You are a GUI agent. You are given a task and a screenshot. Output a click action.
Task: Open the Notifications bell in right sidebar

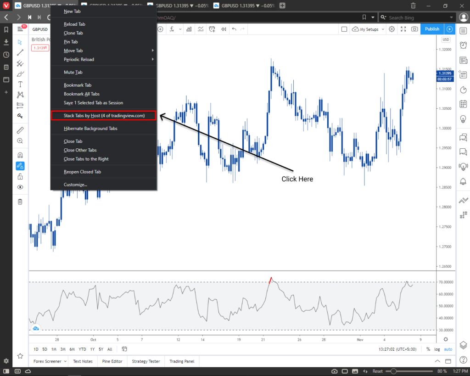pyautogui.click(x=463, y=181)
